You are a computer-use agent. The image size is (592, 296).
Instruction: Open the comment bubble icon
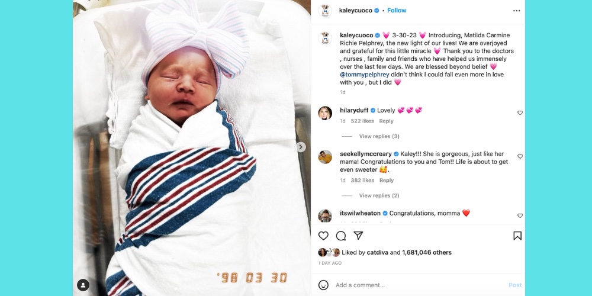tap(341, 236)
